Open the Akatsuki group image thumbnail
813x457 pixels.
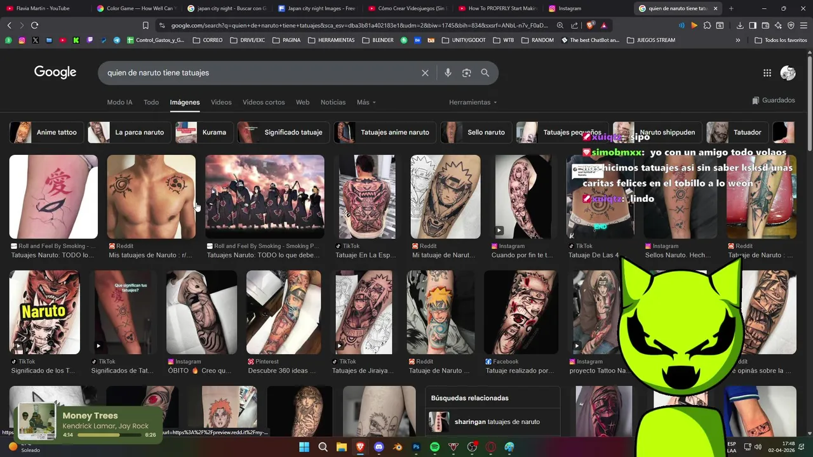tap(265, 197)
